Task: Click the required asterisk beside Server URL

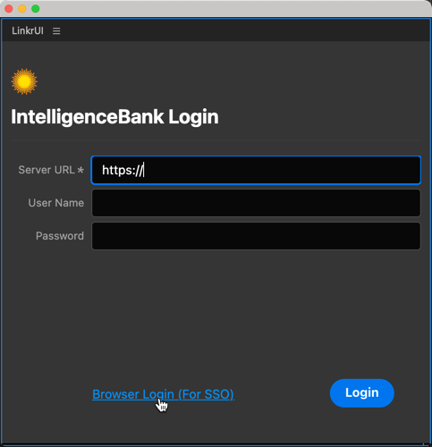Action: point(80,170)
